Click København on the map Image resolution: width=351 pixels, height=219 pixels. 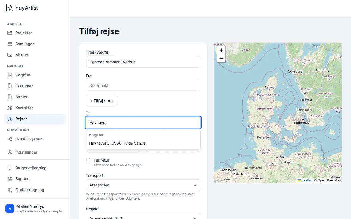[303, 123]
